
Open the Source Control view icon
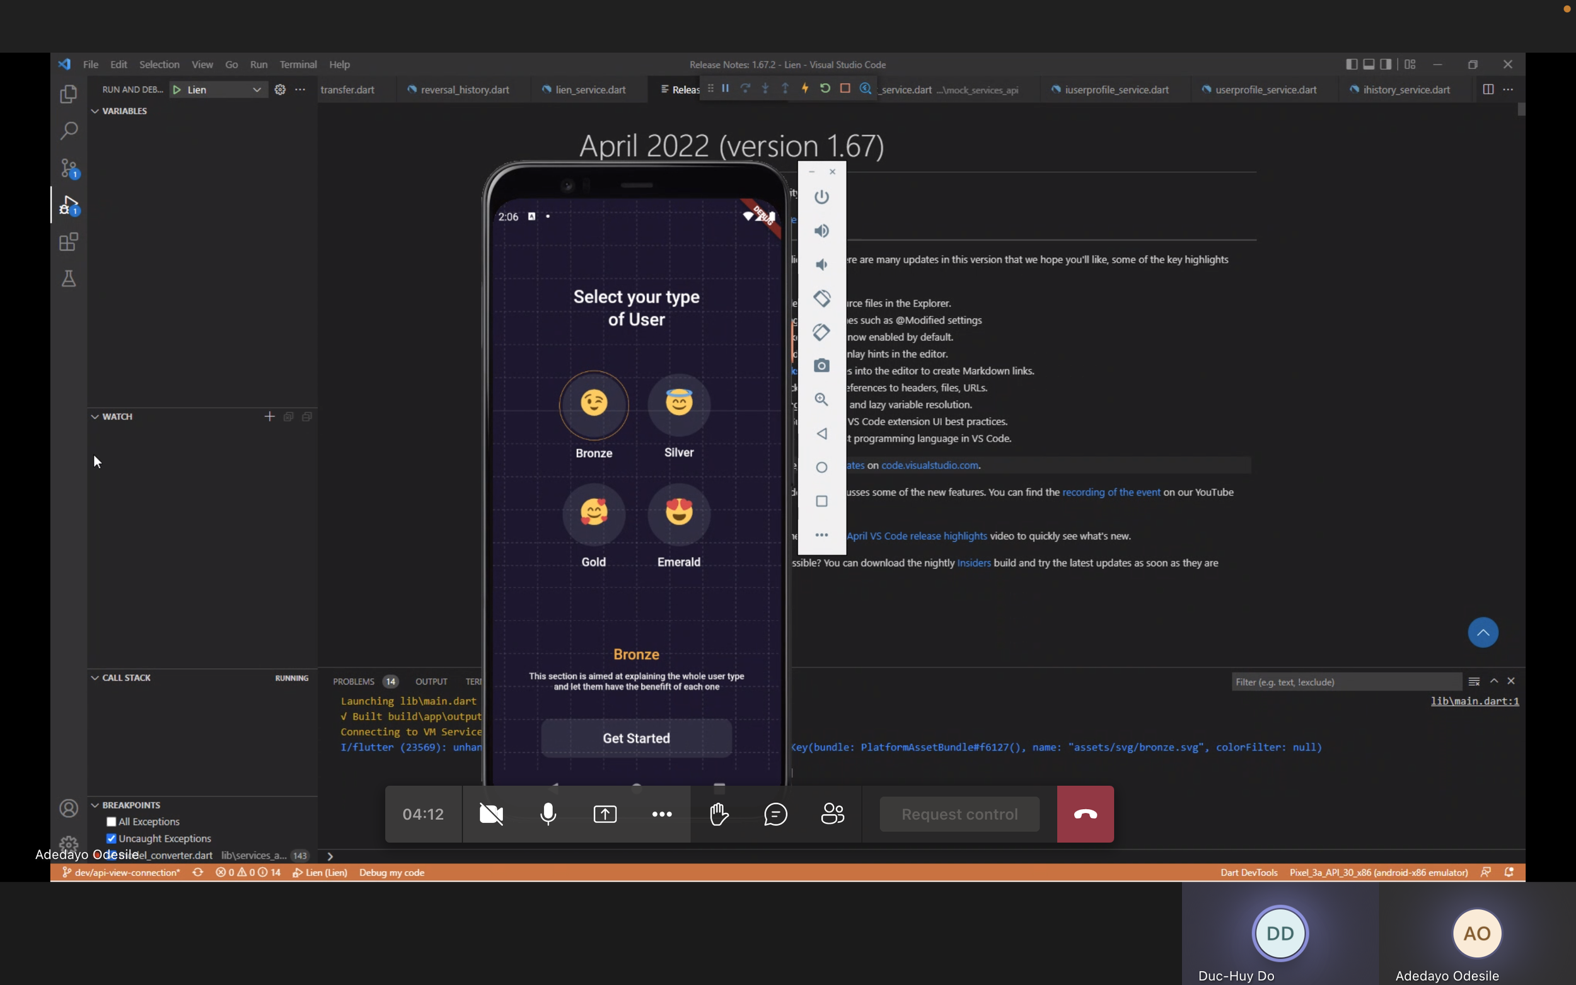tap(69, 168)
